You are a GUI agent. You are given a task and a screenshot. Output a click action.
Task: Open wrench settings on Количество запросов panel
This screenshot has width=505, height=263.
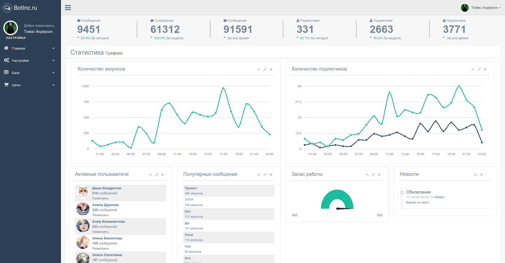pos(265,69)
